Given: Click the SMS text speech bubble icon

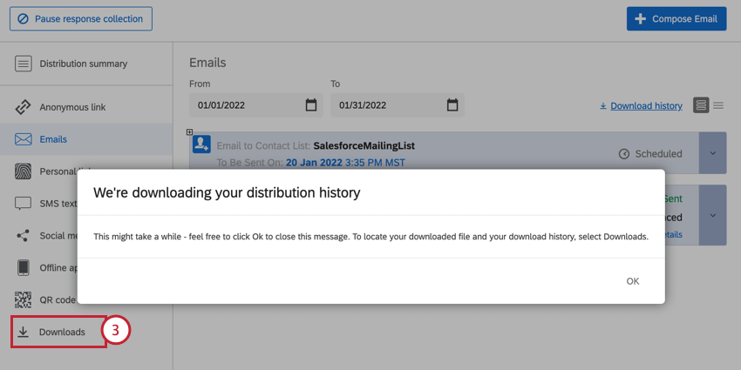Looking at the screenshot, I should (x=24, y=204).
